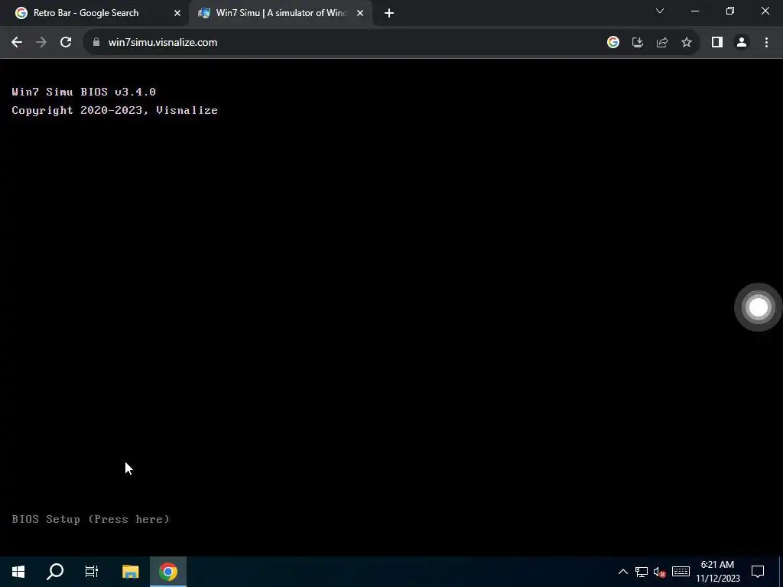
Task: Show hidden system tray icons
Action: coord(623,572)
